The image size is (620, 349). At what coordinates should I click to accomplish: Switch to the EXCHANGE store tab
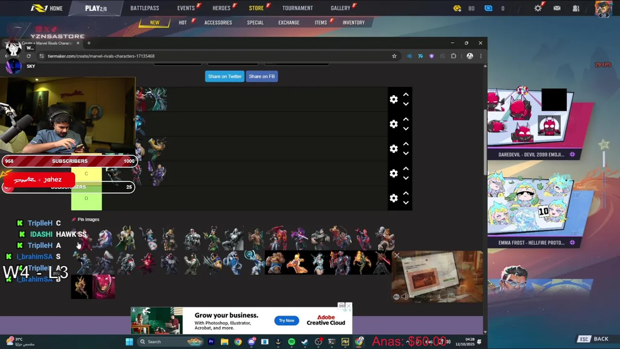pos(289,23)
